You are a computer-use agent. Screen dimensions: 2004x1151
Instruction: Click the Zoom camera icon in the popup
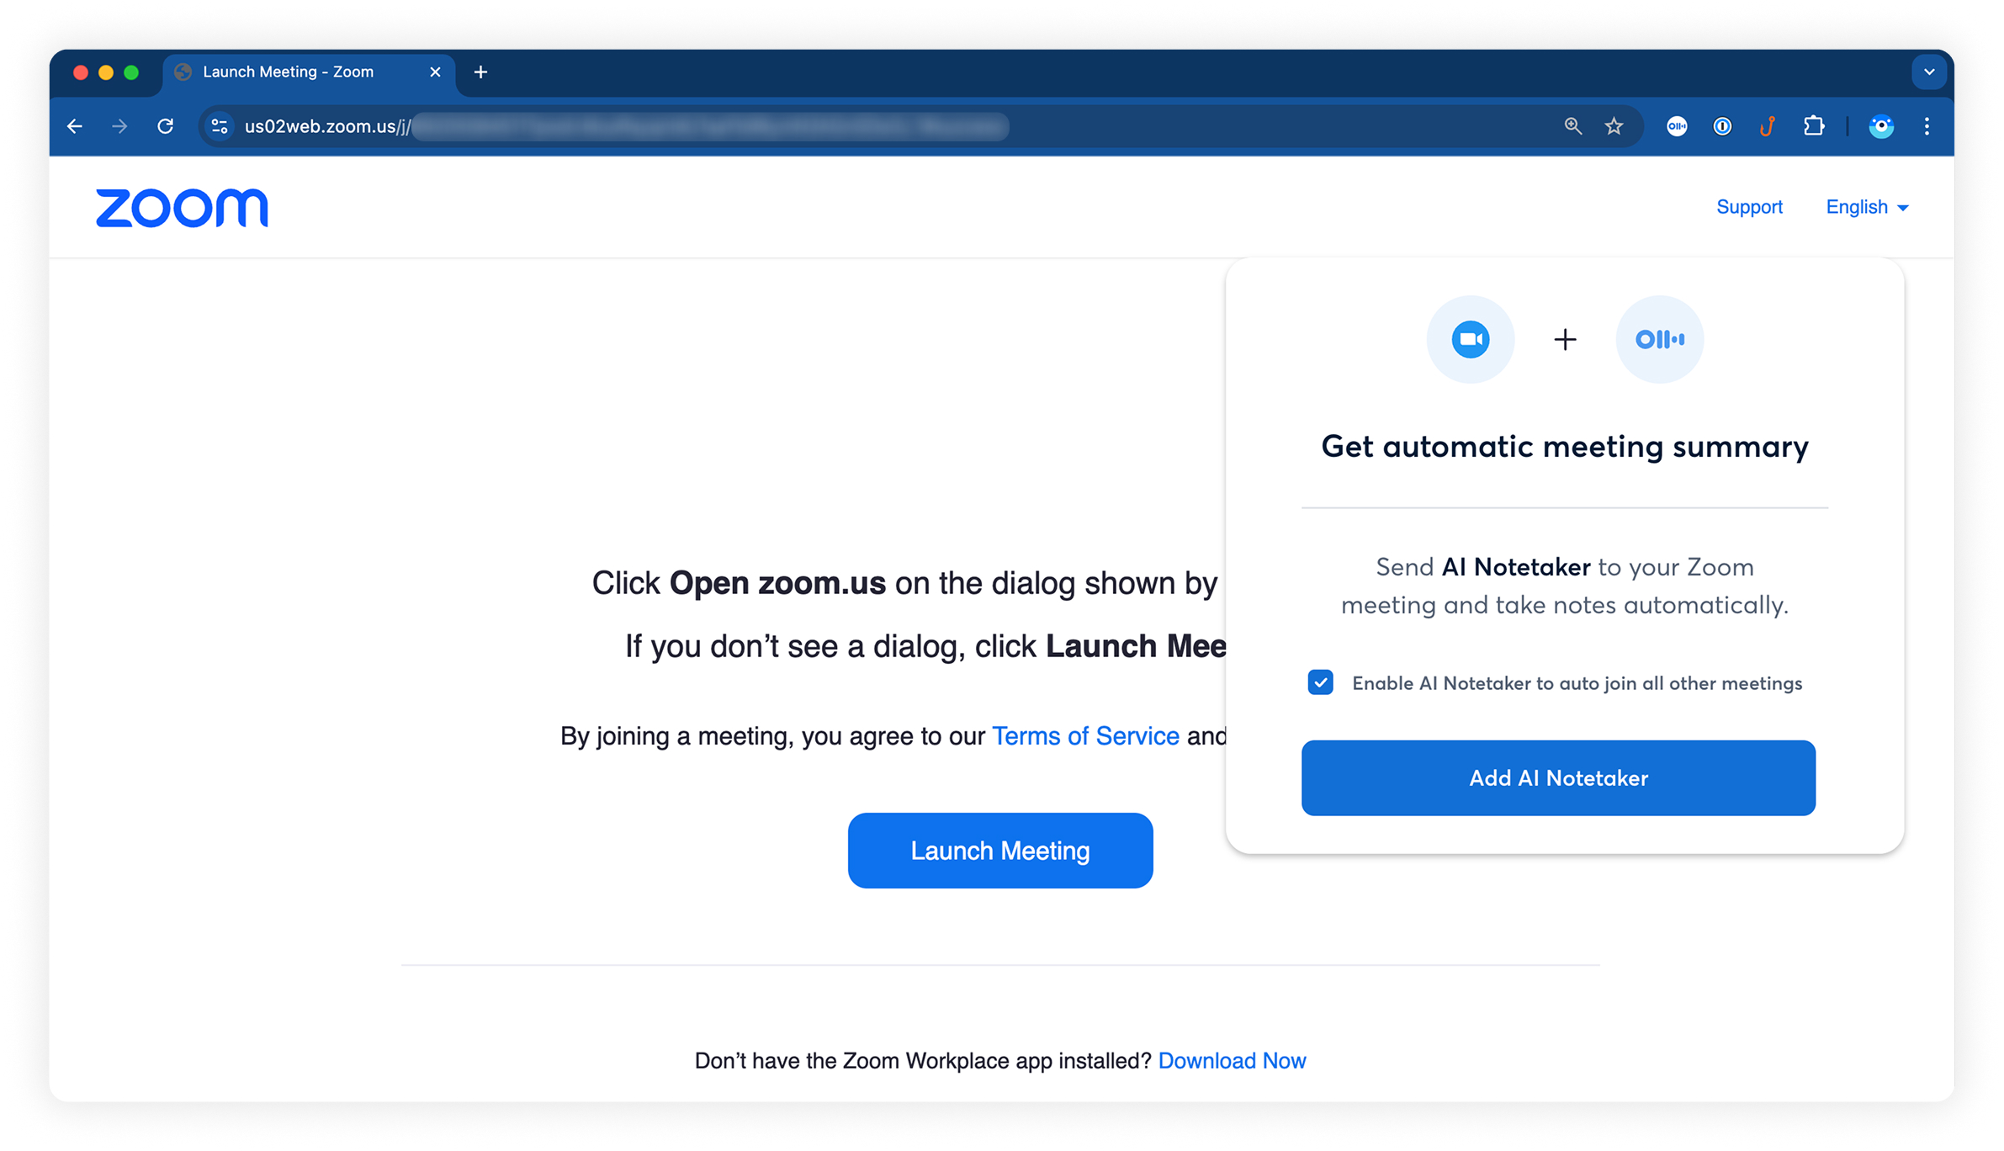pyautogui.click(x=1471, y=339)
